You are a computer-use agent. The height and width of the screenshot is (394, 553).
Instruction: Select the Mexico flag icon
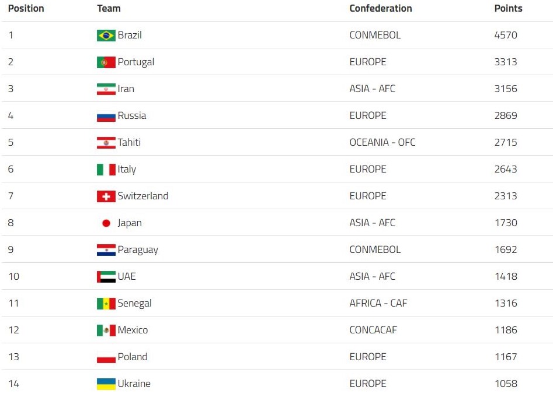point(106,330)
